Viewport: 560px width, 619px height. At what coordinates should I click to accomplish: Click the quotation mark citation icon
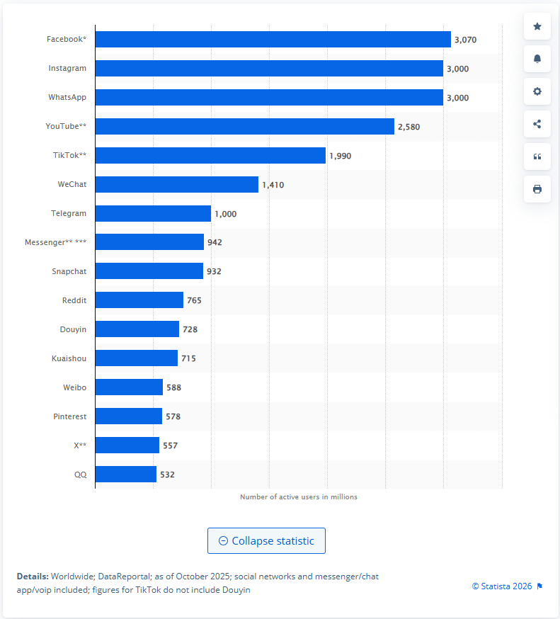coord(537,157)
